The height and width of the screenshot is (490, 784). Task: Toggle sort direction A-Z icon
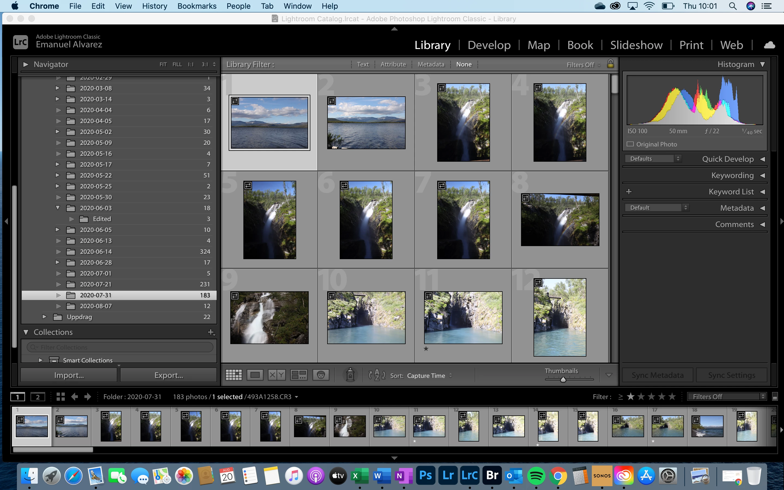tap(376, 375)
